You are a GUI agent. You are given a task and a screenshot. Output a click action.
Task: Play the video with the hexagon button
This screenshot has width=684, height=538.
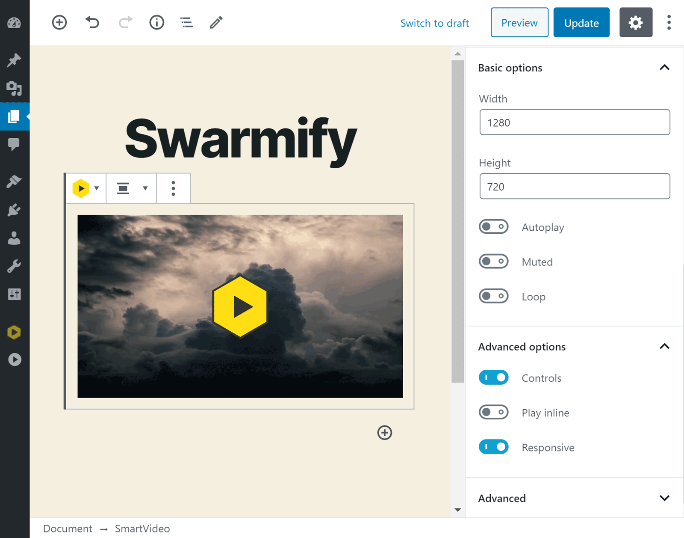(x=240, y=306)
